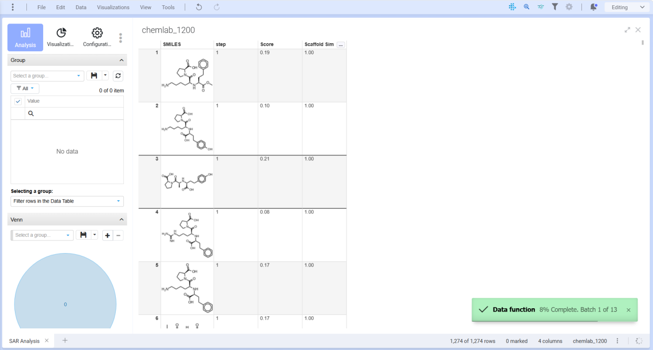Screen dimensions: 653x350
Task: Select the Visualization tab with pie icon
Action: pos(61,37)
